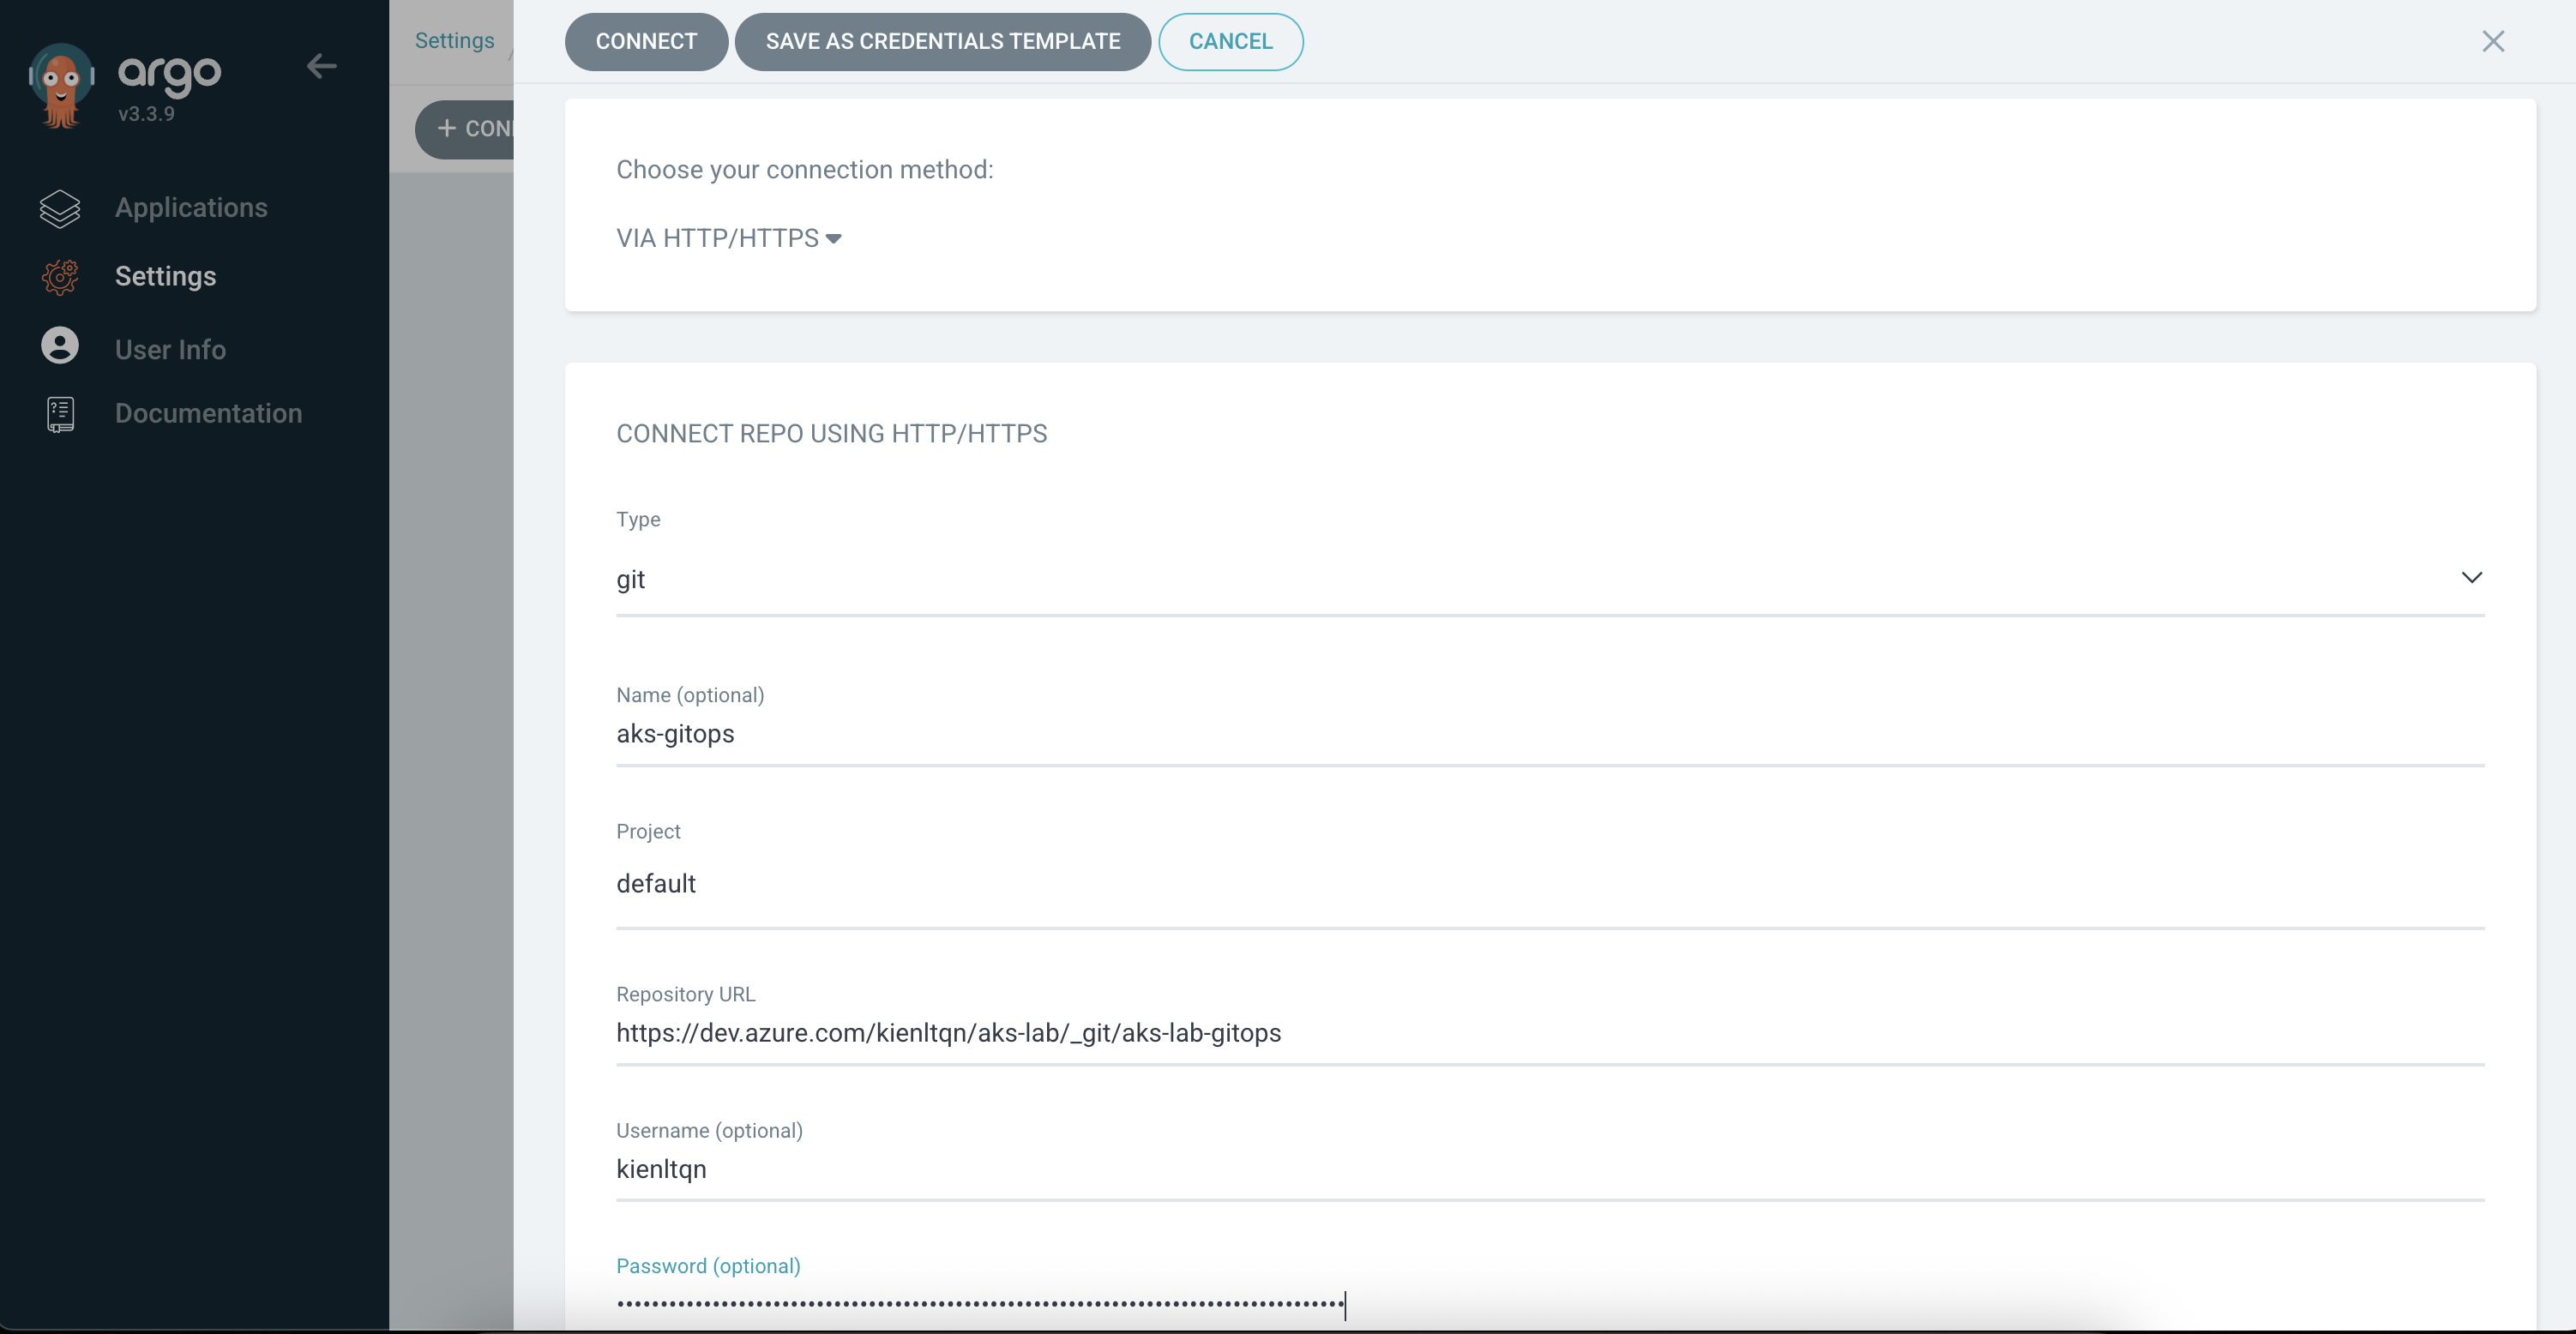
Task: Click the Settings breadcrumb link
Action: 454,40
